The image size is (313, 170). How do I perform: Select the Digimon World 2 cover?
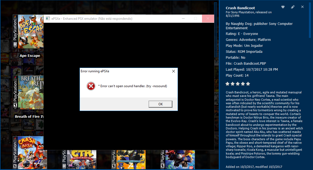click(x=129, y=160)
